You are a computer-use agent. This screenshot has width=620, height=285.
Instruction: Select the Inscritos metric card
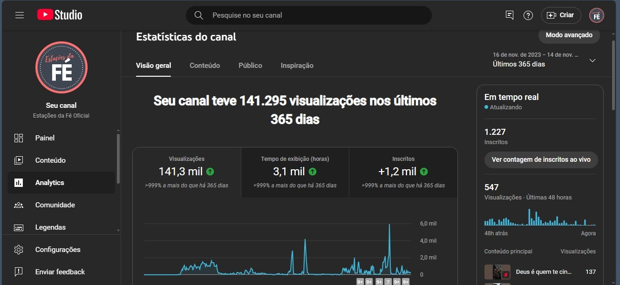(x=403, y=172)
